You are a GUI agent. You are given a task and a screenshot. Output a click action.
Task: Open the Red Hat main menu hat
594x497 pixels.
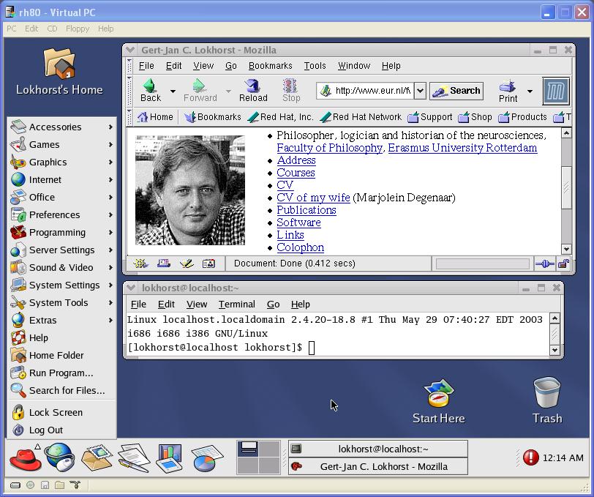pos(26,459)
